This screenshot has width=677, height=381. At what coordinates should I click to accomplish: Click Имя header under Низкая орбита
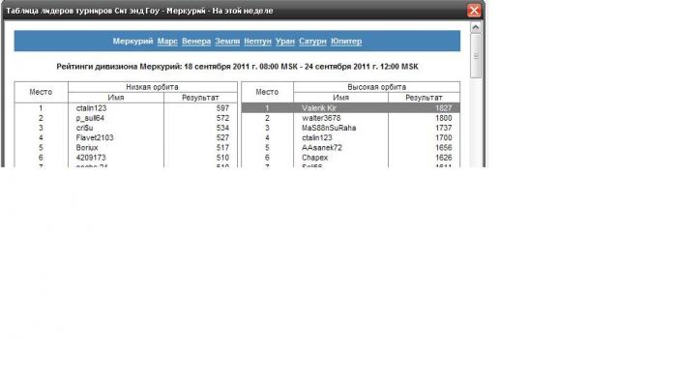point(116,98)
